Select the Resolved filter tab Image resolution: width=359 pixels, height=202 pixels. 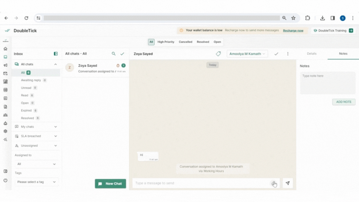203,42
